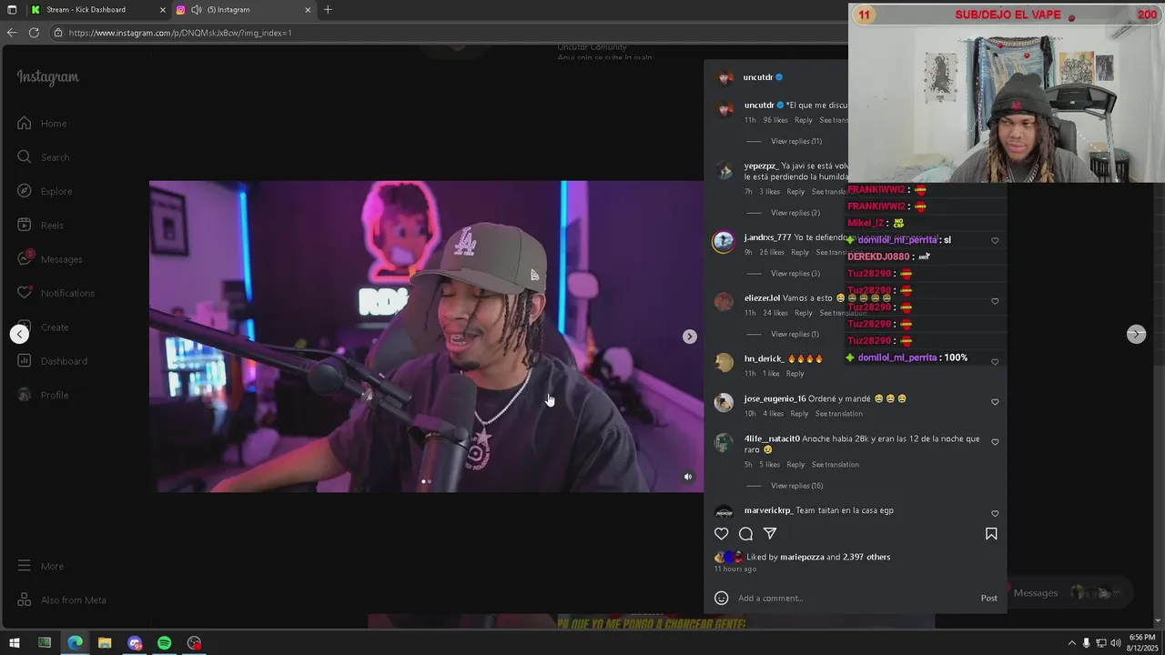This screenshot has height=655, width=1165.
Task: Go to next post with the right arrow
Action: (x=1136, y=334)
